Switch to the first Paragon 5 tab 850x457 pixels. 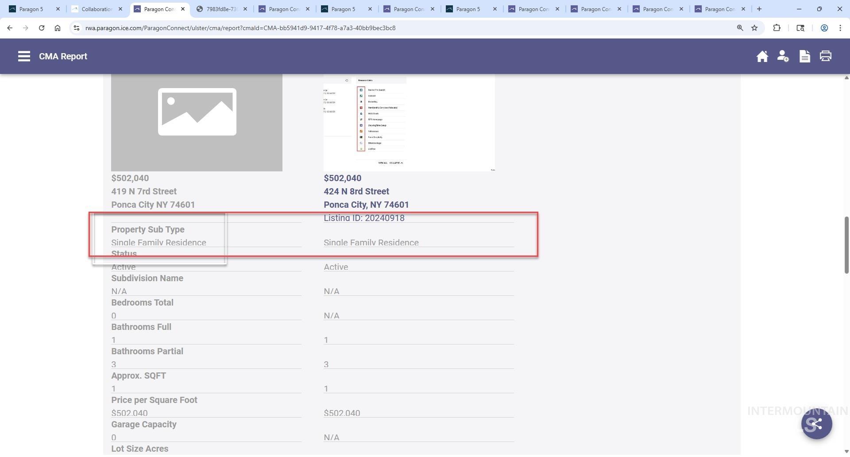click(x=31, y=9)
